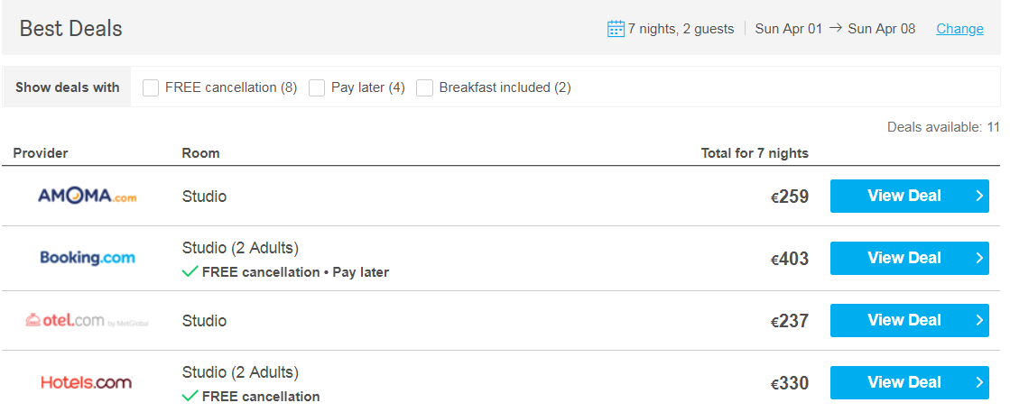Viewport: 1010px width, 412px height.
Task: Click the chevron on AMOMA's View Deal button
Action: 979,196
